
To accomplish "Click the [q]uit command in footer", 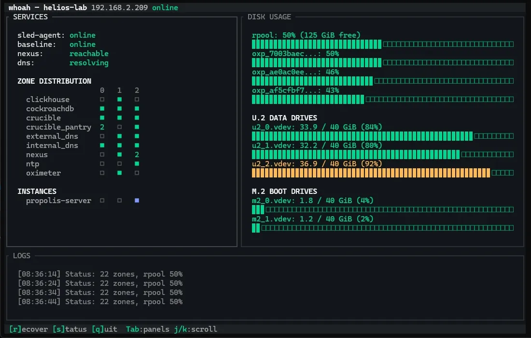I will pos(104,329).
